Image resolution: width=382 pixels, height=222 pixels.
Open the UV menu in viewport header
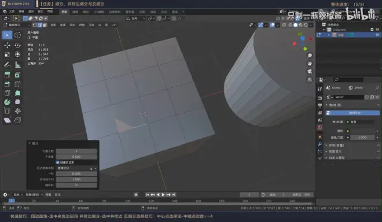[x=113, y=25]
